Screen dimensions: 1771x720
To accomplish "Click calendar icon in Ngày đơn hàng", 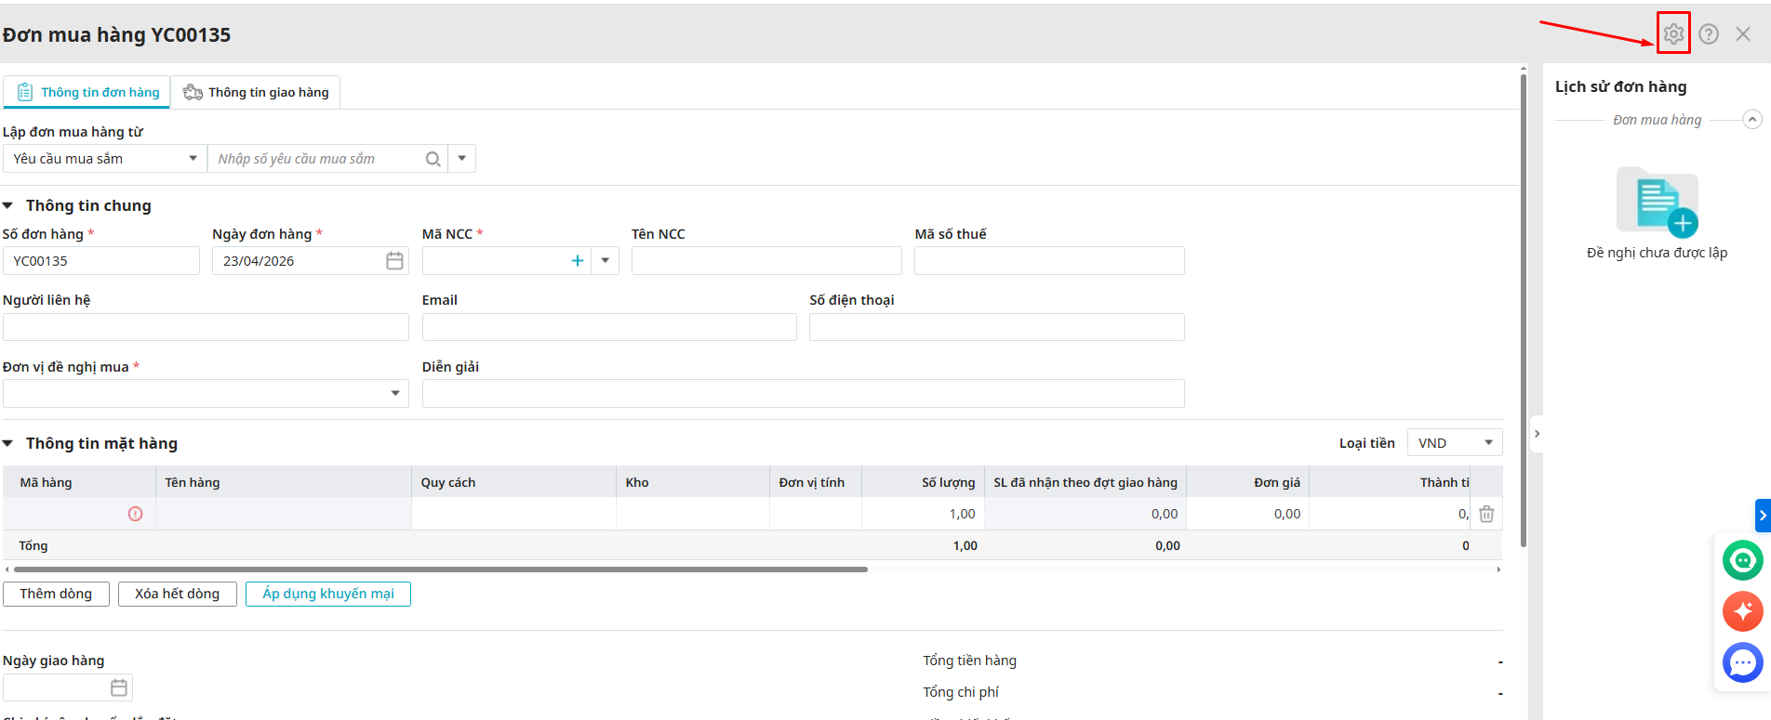I will [x=394, y=261].
